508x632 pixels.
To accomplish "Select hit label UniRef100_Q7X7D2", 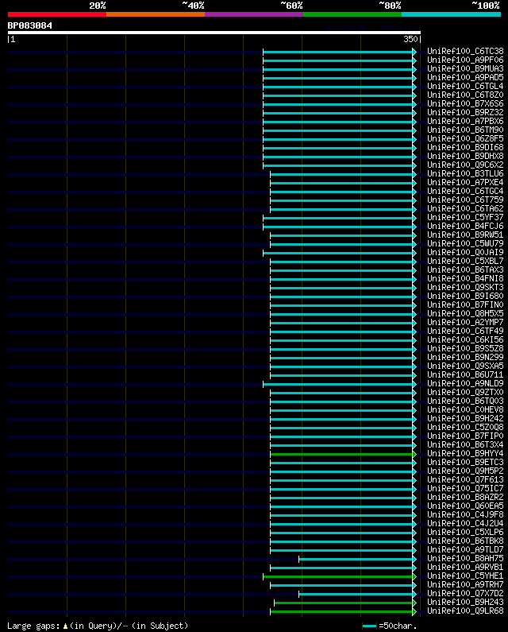I will 465,593.
